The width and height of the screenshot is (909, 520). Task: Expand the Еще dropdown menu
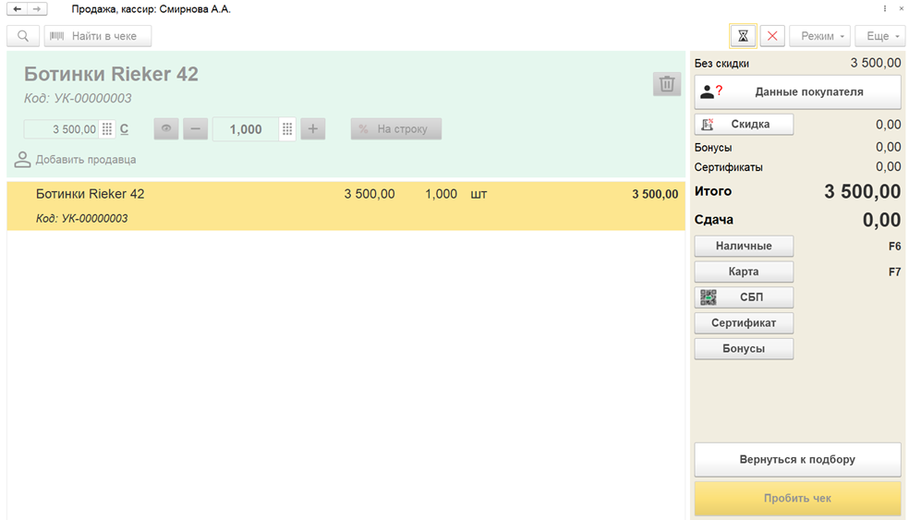pyautogui.click(x=879, y=36)
